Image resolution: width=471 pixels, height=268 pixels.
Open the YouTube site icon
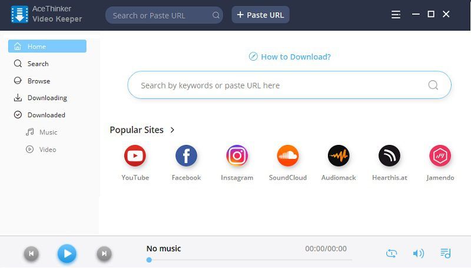pos(135,155)
